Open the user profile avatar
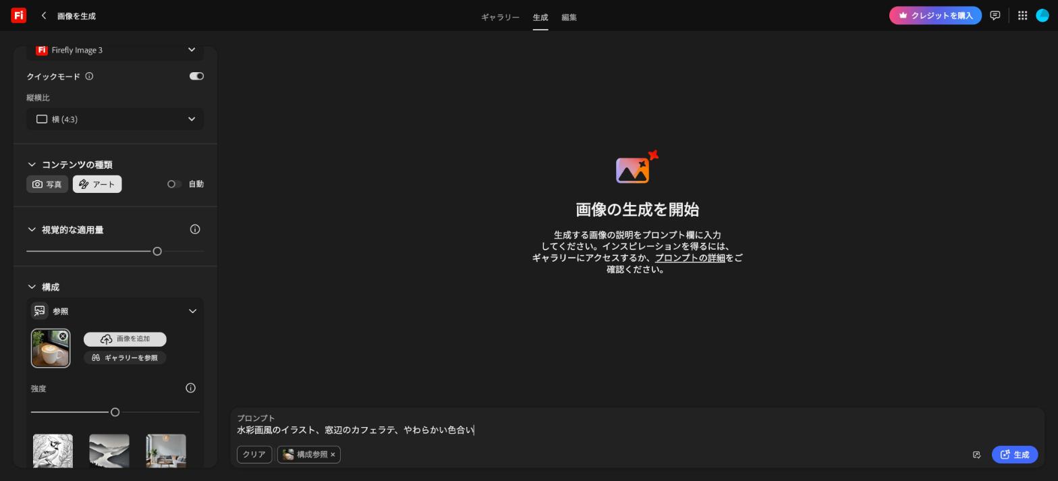The width and height of the screenshot is (1058, 481). click(x=1042, y=16)
